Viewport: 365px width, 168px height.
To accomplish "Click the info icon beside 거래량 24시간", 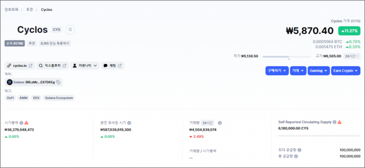I will point(220,122).
